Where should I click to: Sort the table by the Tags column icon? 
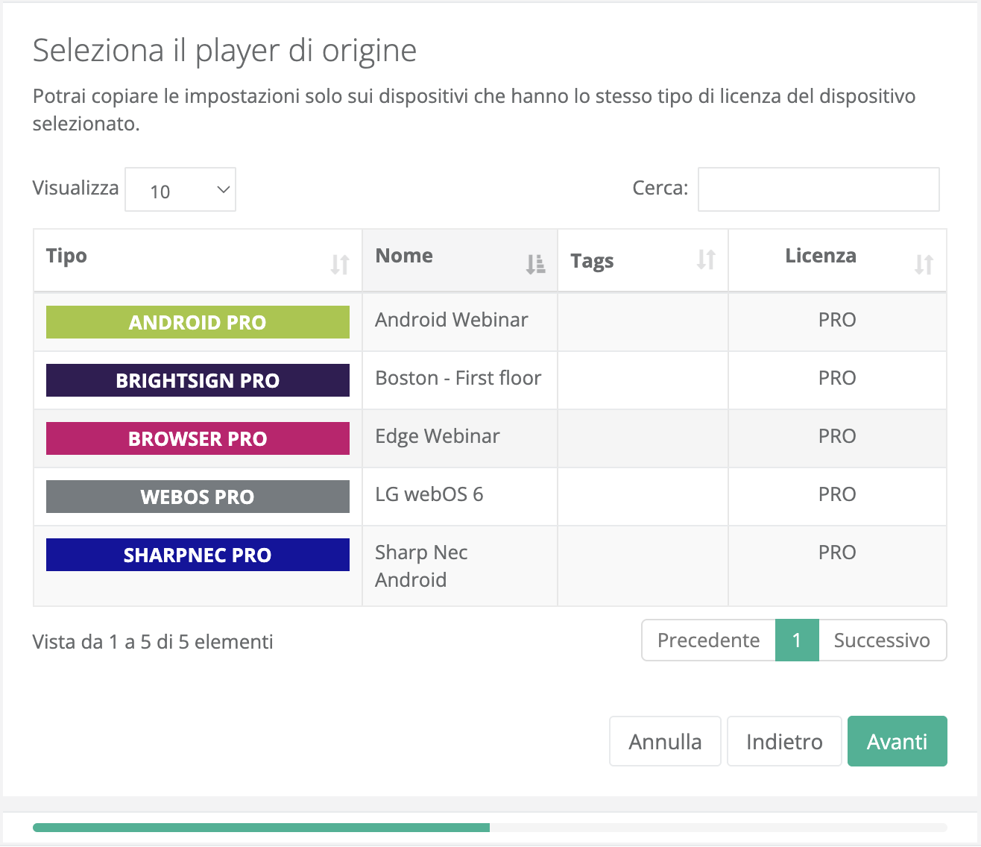point(707,260)
